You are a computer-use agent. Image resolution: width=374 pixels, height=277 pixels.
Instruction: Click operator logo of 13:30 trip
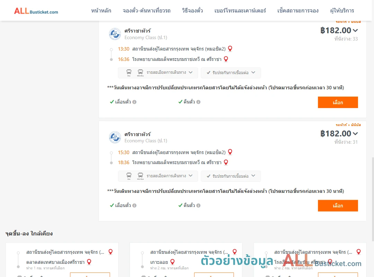click(115, 34)
